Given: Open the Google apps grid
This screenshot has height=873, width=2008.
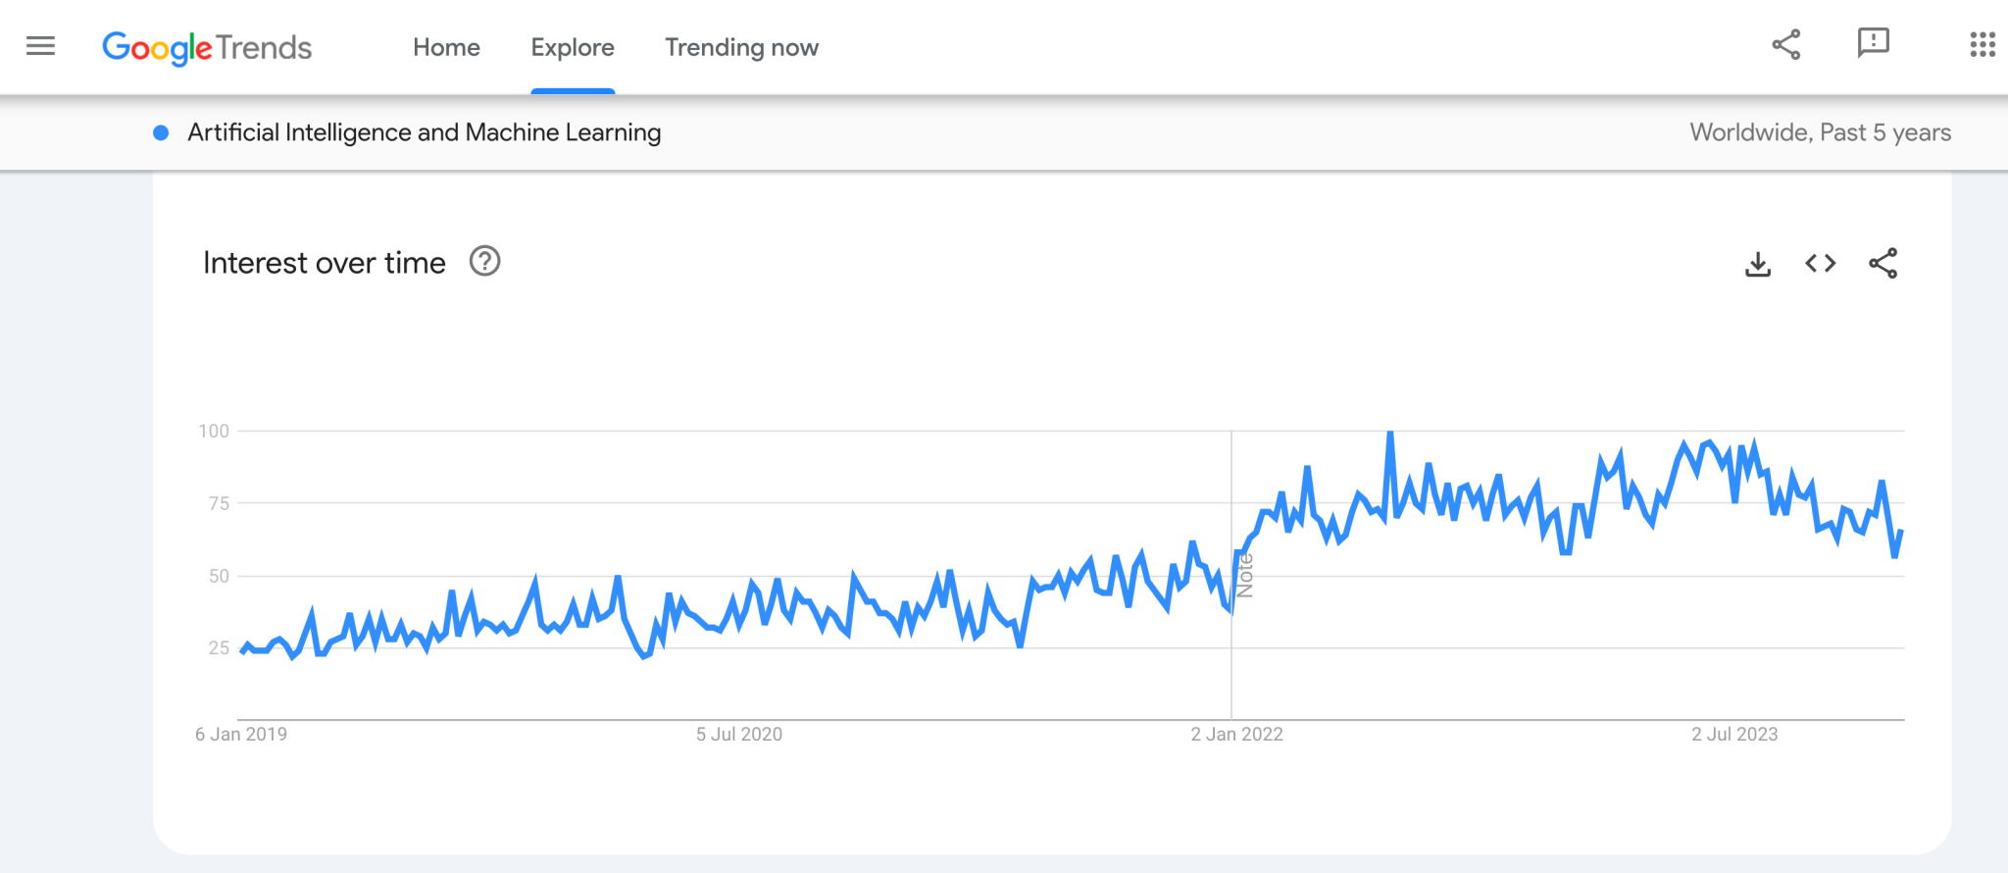Looking at the screenshot, I should click(1983, 44).
